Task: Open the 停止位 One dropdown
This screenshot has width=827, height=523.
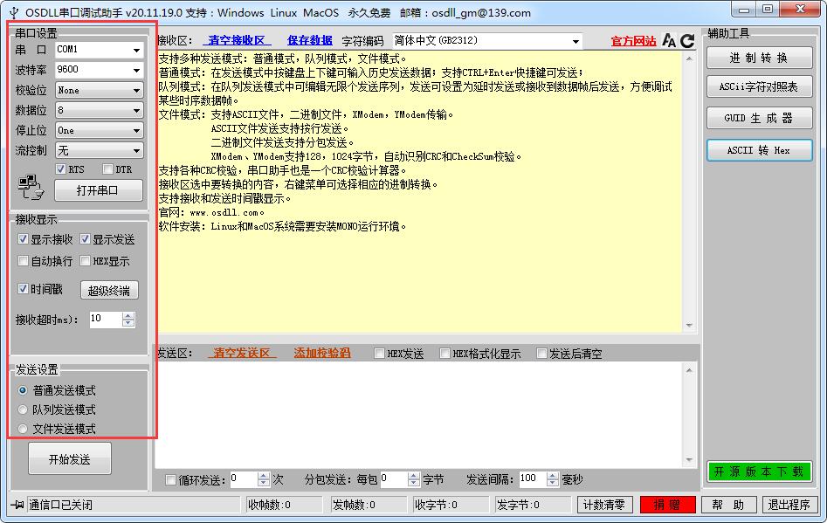Action: coord(100,130)
